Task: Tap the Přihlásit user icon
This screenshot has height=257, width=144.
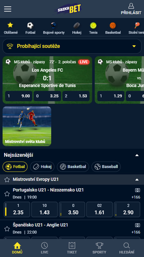Action: (x=131, y=6)
